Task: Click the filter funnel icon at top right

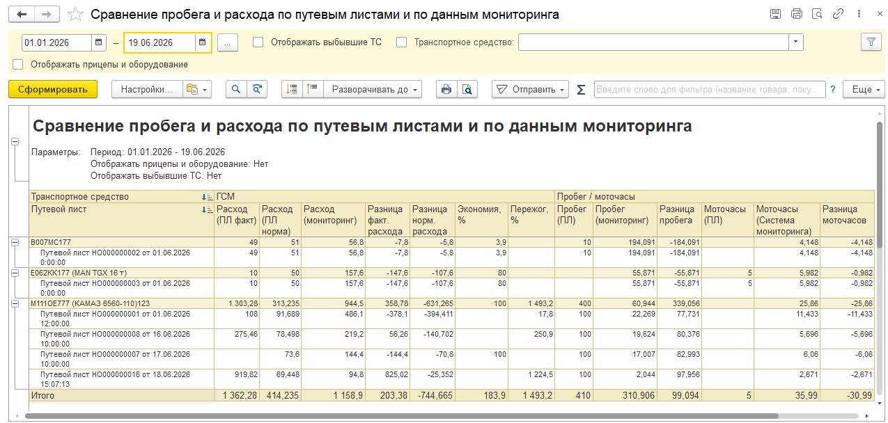Action: point(870,42)
